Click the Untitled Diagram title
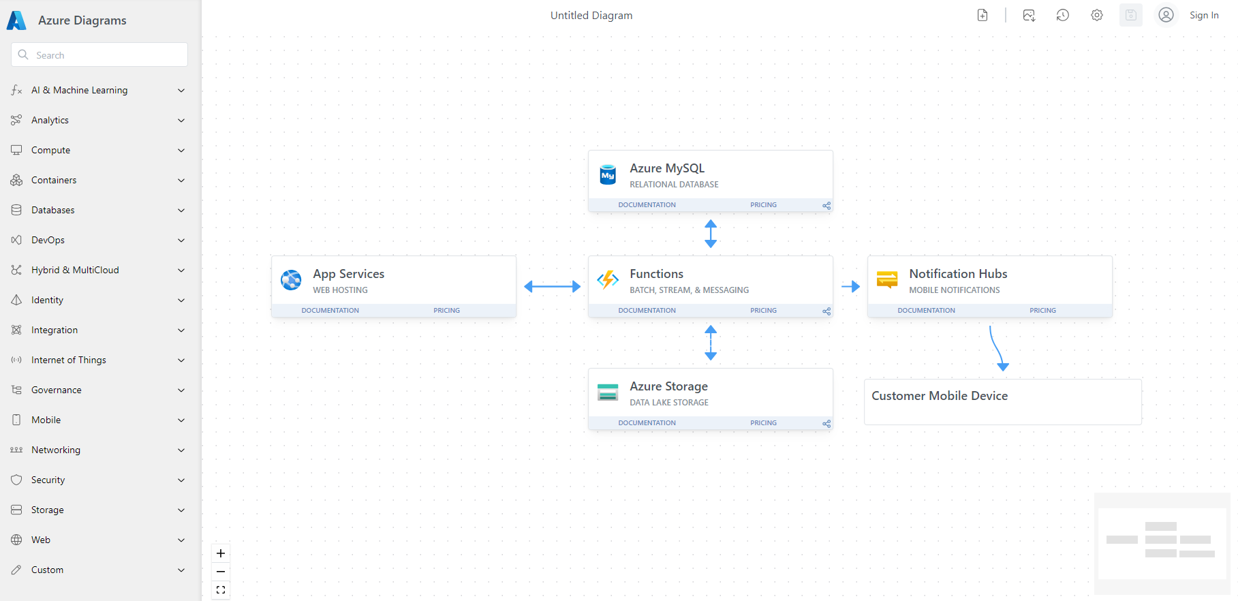Viewport: 1238px width, 601px height. coord(591,15)
